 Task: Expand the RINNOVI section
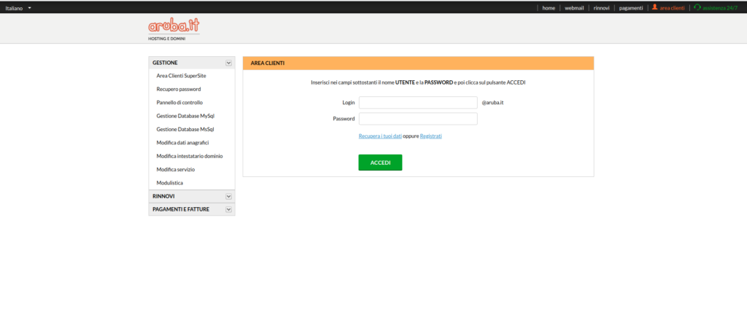point(228,196)
